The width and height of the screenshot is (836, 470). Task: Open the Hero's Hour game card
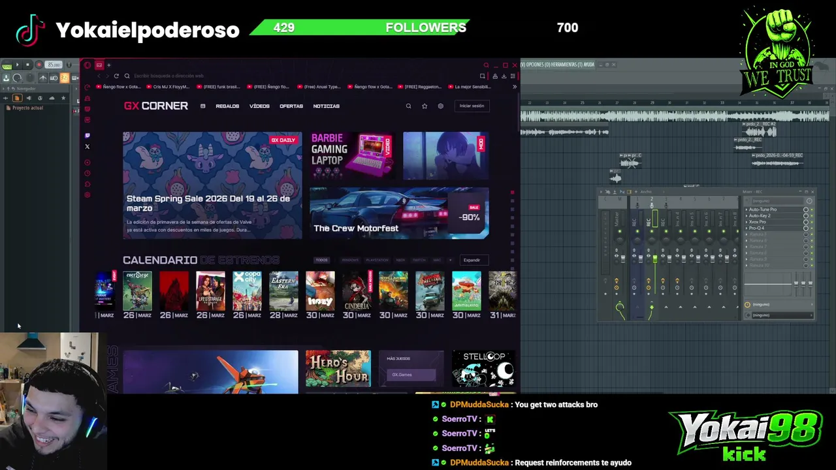[x=338, y=369]
